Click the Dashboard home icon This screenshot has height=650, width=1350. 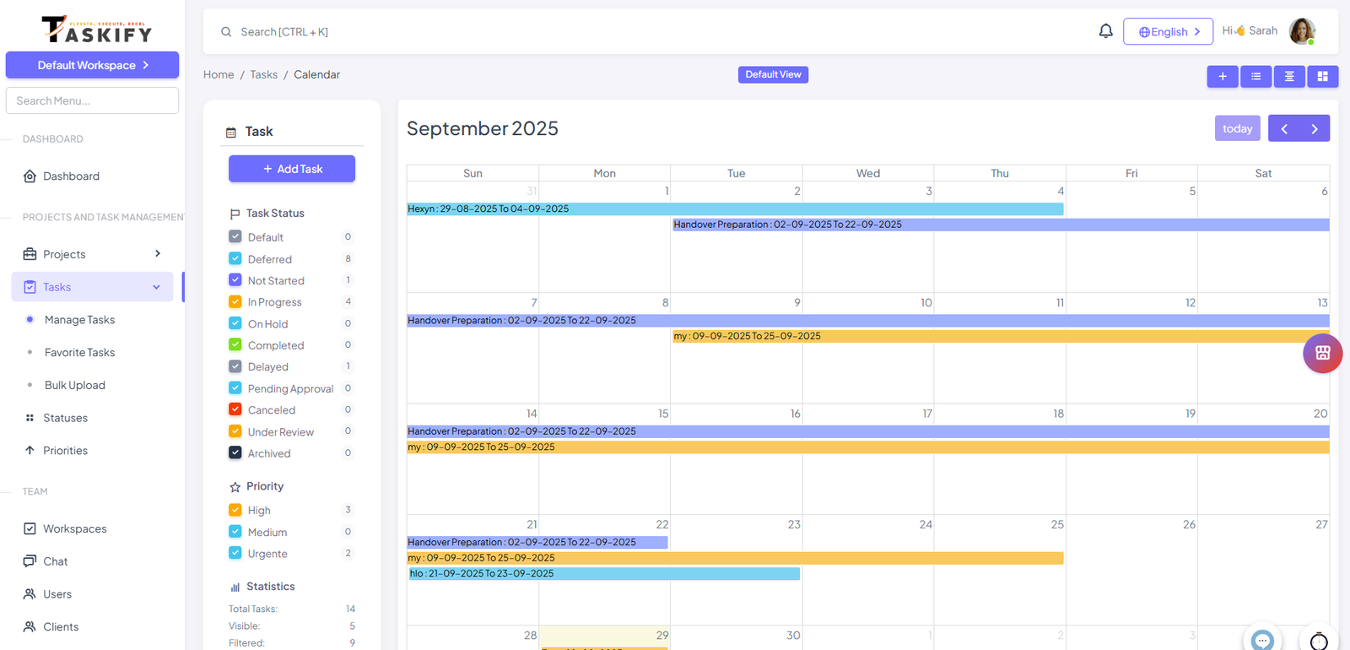pyautogui.click(x=30, y=176)
